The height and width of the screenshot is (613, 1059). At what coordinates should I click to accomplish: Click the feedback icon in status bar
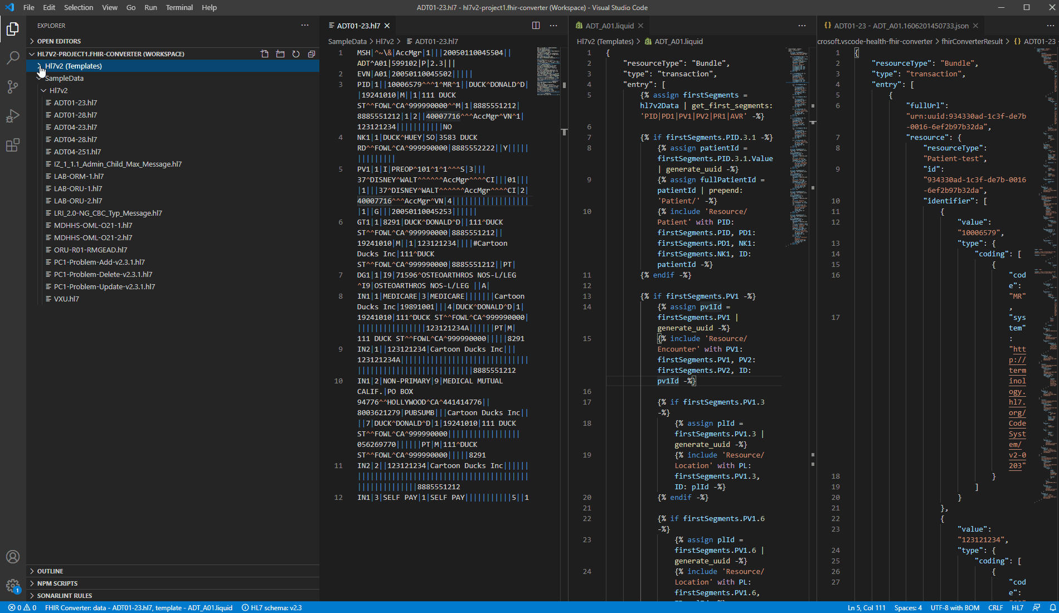pos(1036,607)
